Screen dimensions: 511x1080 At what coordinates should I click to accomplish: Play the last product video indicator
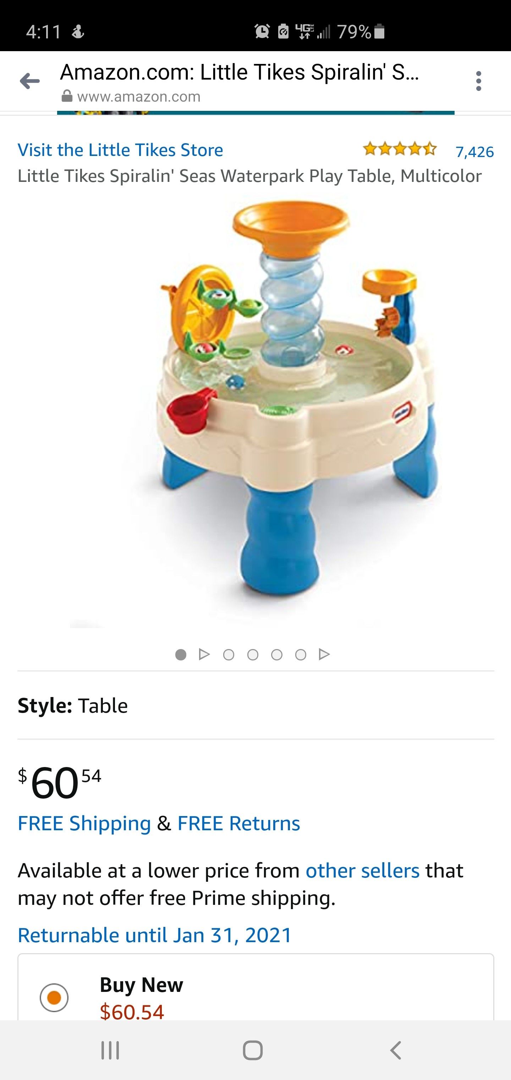point(324,654)
